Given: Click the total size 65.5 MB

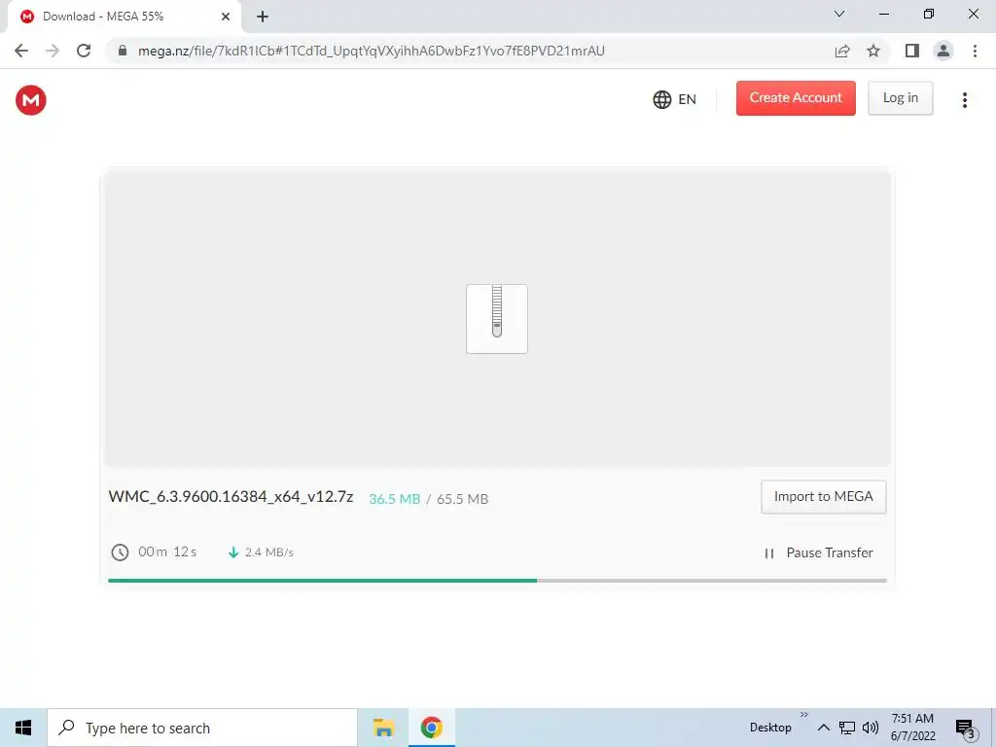Looking at the screenshot, I should click(462, 499).
